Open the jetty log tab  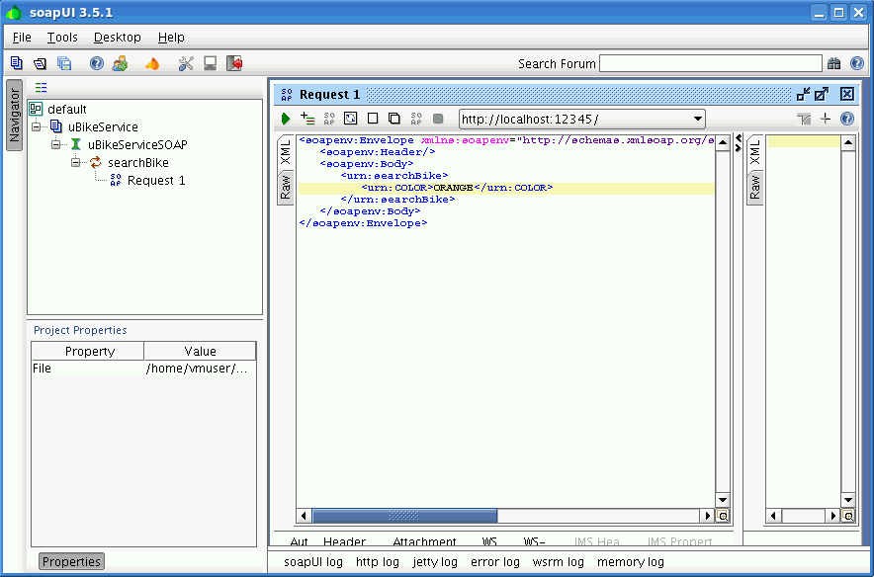click(435, 562)
